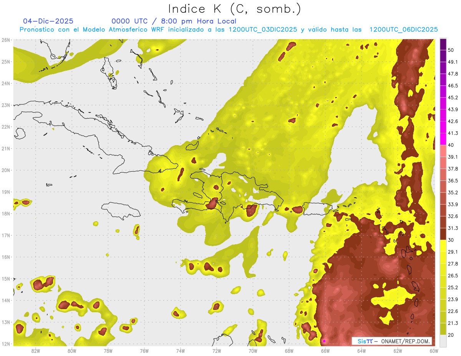The height and width of the screenshot is (356, 461).
Task: Click the gray swatch at the colorbar bottom
Action: tap(443, 340)
